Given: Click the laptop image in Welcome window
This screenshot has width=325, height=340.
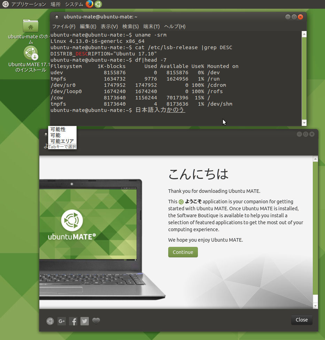Looking at the screenshot, I should coord(102,240).
